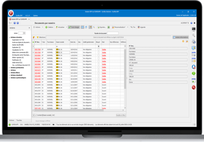Click the Tris sort icon
Viewport: 204px width, 142px height.
[131, 27]
